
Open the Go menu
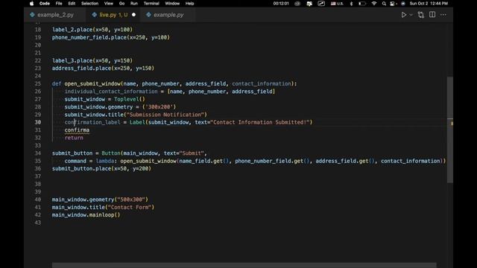(121, 3)
